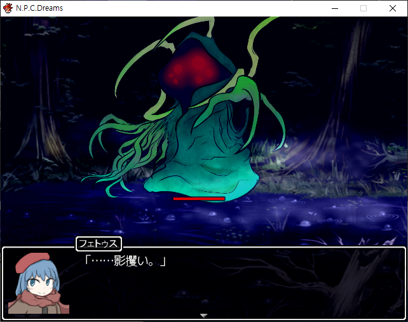
Task: Click the フェトゥス speaker name label
Action: (99, 244)
